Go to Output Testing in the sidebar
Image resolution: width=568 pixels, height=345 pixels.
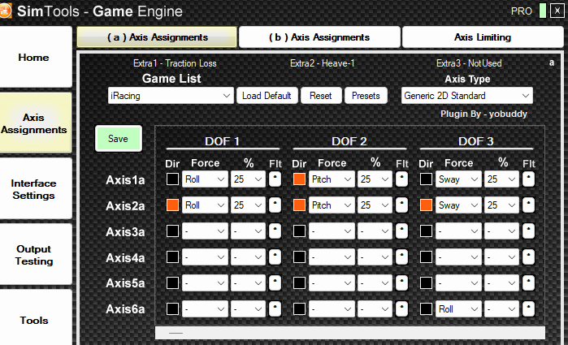pos(34,255)
